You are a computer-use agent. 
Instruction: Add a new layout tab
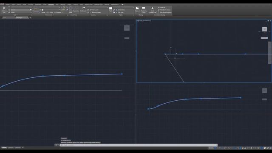coord(23,148)
